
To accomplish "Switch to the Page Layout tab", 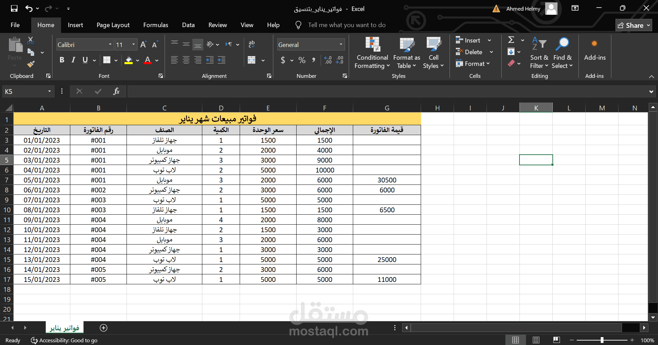I will 113,25.
